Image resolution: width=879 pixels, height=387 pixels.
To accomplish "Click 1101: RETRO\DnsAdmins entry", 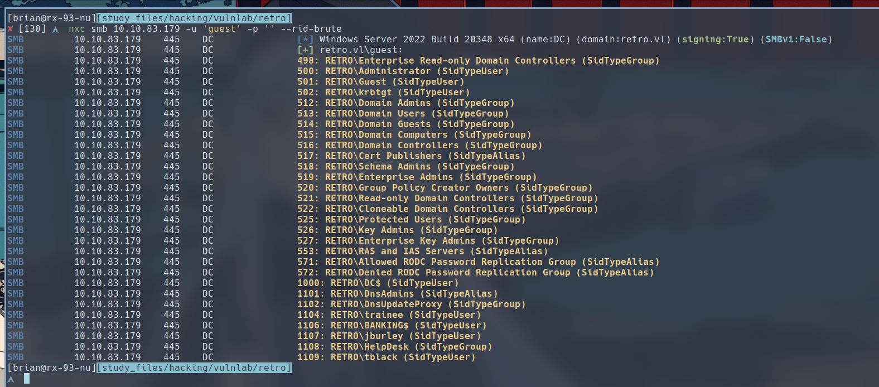I will [x=398, y=294].
